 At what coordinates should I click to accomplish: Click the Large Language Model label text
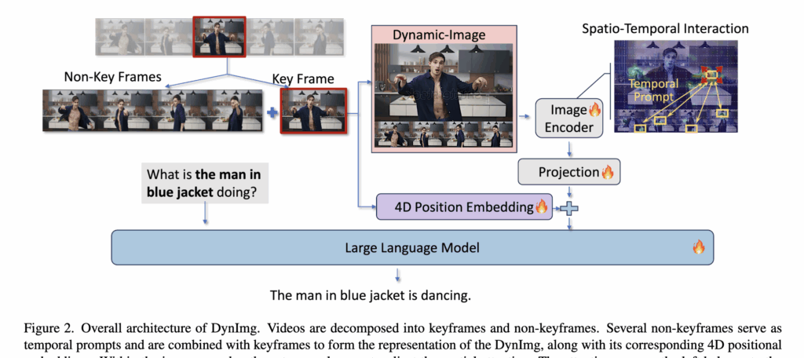tap(412, 248)
